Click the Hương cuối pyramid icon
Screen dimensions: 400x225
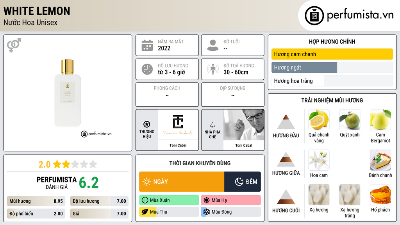pyautogui.click(x=286, y=197)
